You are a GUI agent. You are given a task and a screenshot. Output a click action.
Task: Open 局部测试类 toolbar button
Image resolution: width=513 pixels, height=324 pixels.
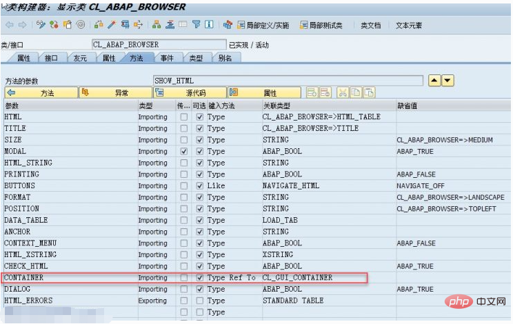(x=321, y=26)
